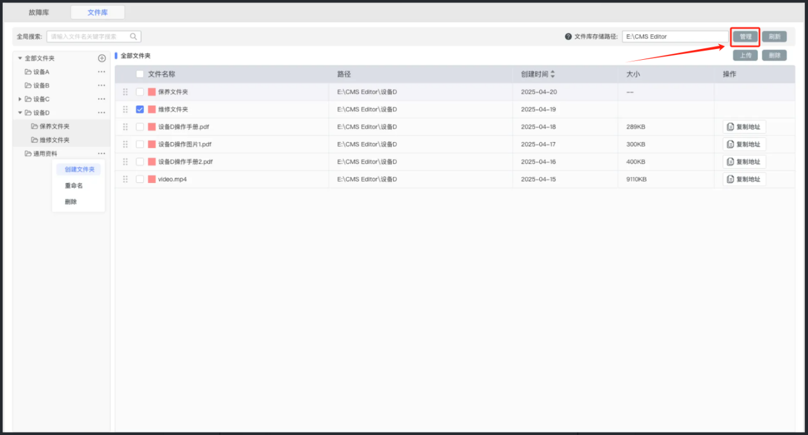
Task: Open the more options dots for 设备A
Action: click(101, 72)
